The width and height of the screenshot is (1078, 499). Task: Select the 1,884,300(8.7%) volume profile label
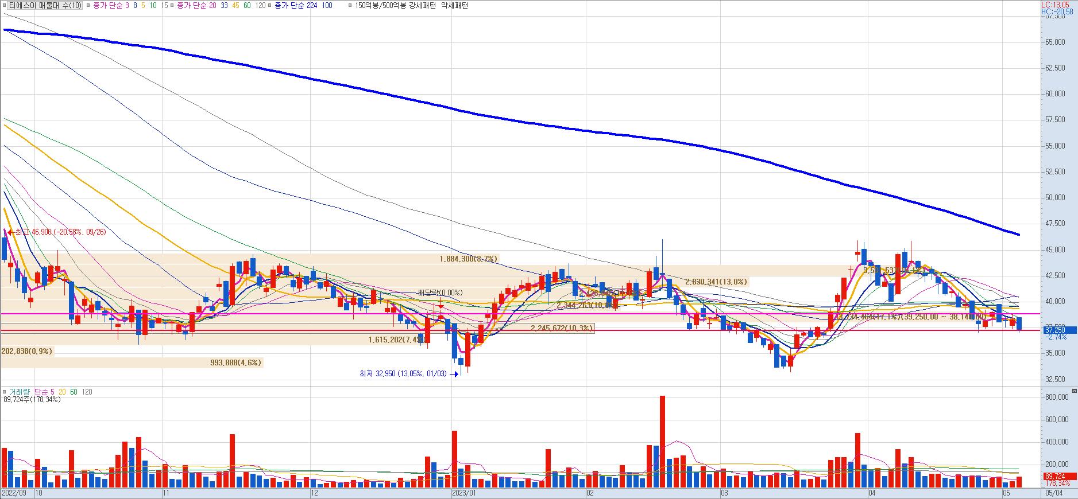(468, 259)
